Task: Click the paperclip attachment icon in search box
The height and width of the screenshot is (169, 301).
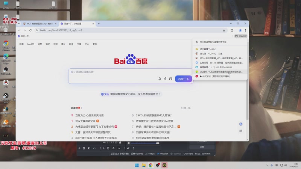Action: click(x=165, y=79)
